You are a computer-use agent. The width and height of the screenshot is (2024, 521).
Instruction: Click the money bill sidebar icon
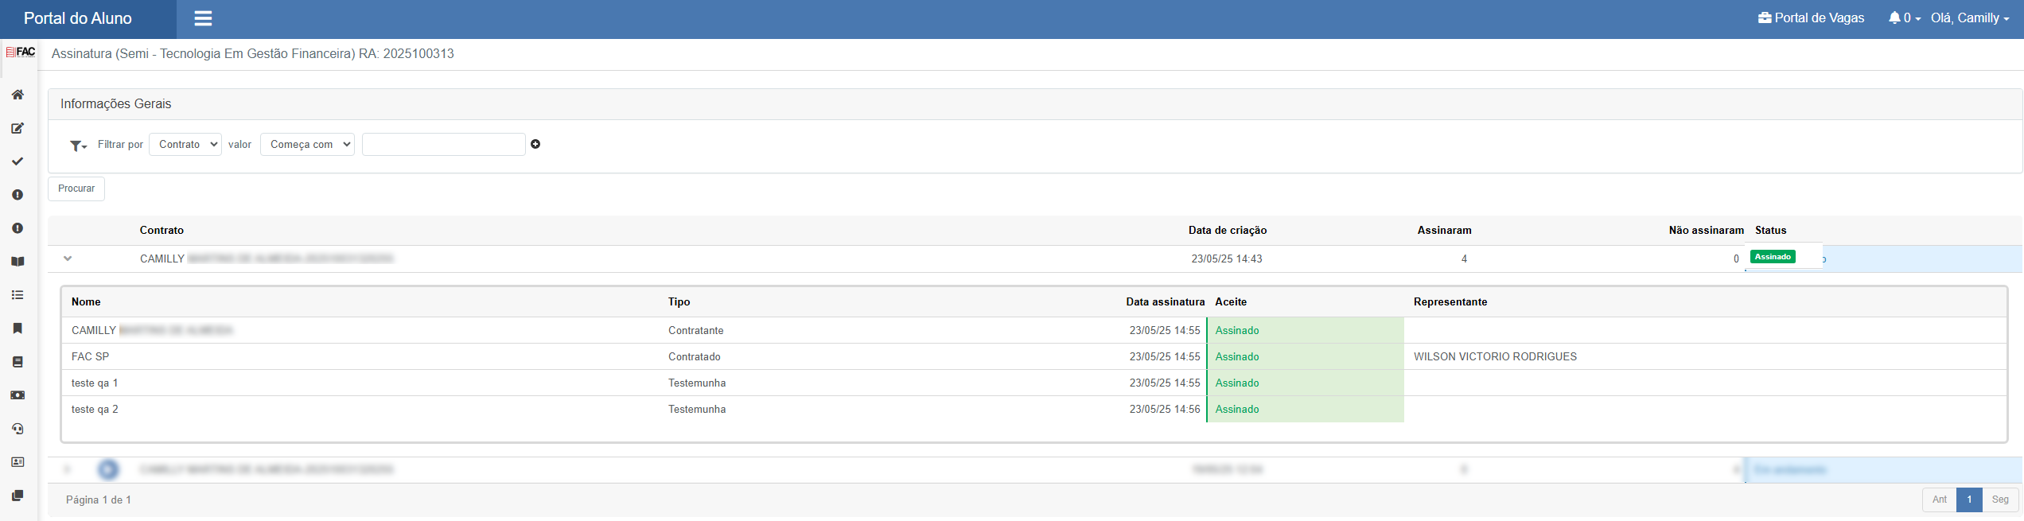pos(18,395)
